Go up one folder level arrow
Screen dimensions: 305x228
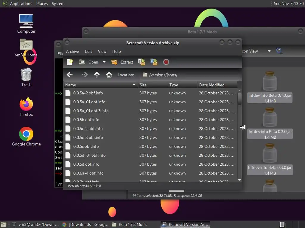click(97, 75)
